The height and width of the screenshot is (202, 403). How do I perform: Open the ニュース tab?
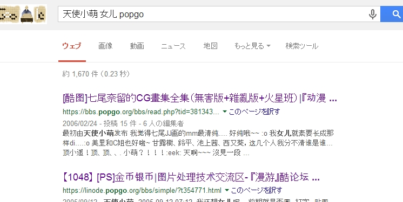point(173,46)
